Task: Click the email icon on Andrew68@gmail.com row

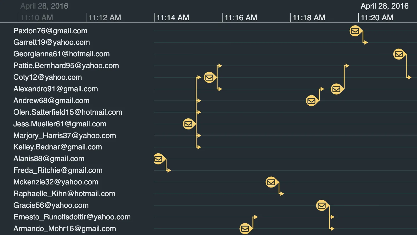Action: click(311, 101)
